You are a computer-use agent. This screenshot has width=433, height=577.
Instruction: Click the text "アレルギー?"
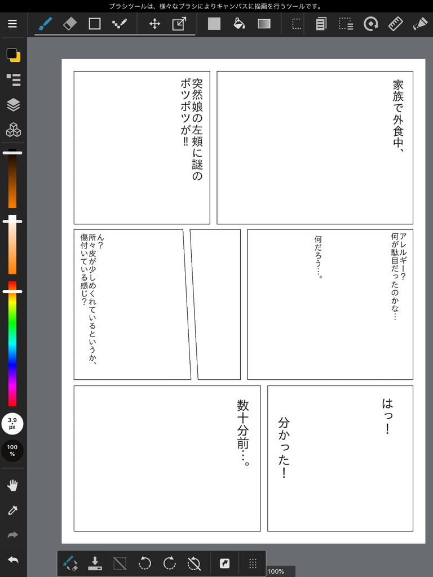coord(403,256)
